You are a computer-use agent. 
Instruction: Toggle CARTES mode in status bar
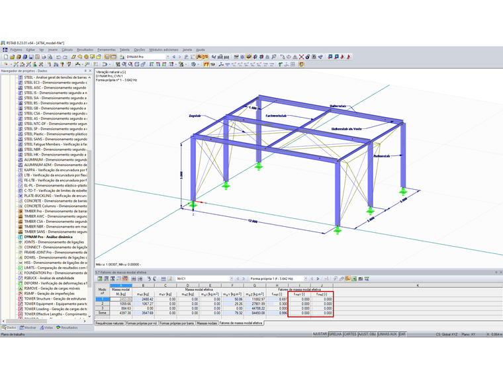click(350, 334)
